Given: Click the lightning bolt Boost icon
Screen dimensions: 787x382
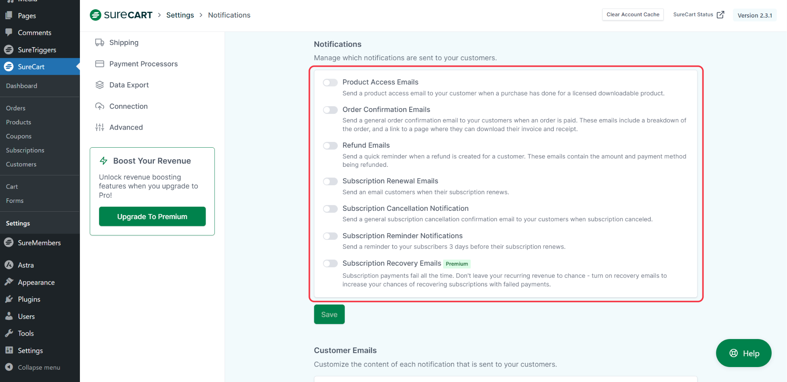Looking at the screenshot, I should point(103,161).
